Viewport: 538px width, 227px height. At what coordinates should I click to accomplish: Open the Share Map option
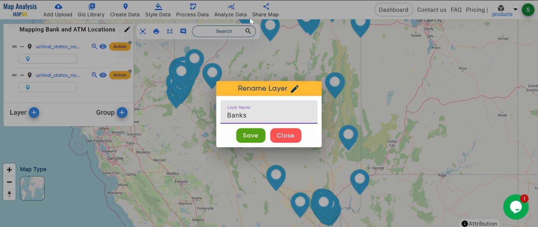pyautogui.click(x=265, y=10)
